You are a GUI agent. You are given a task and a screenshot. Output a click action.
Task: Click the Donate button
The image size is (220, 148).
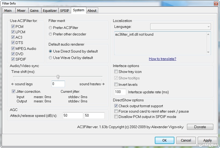[200, 127]
